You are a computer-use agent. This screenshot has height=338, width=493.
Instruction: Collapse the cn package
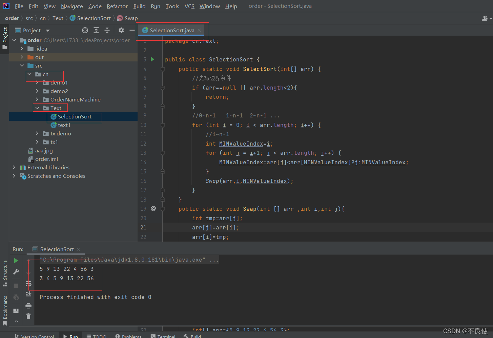pyautogui.click(x=30, y=74)
